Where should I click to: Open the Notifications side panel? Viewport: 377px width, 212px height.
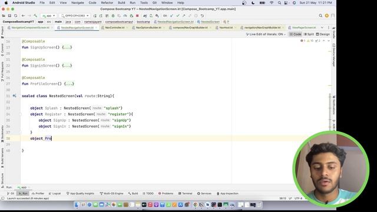pyautogui.click(x=334, y=105)
